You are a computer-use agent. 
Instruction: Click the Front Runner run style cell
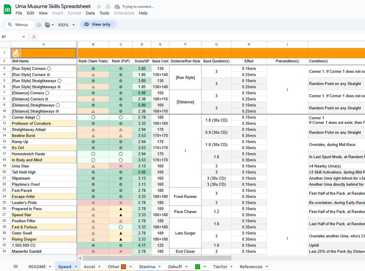[185, 197]
